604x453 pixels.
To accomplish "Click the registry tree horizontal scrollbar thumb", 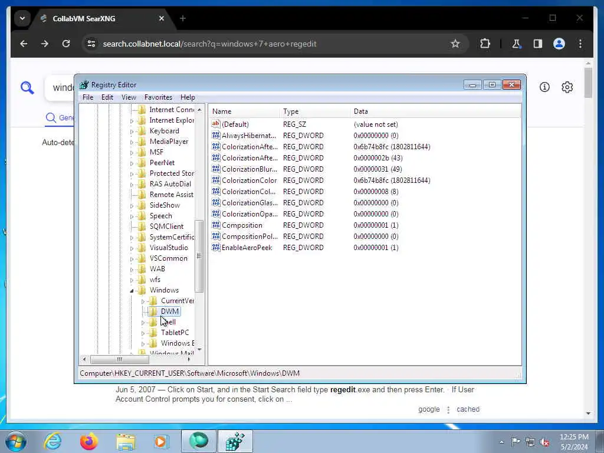I will point(119,359).
